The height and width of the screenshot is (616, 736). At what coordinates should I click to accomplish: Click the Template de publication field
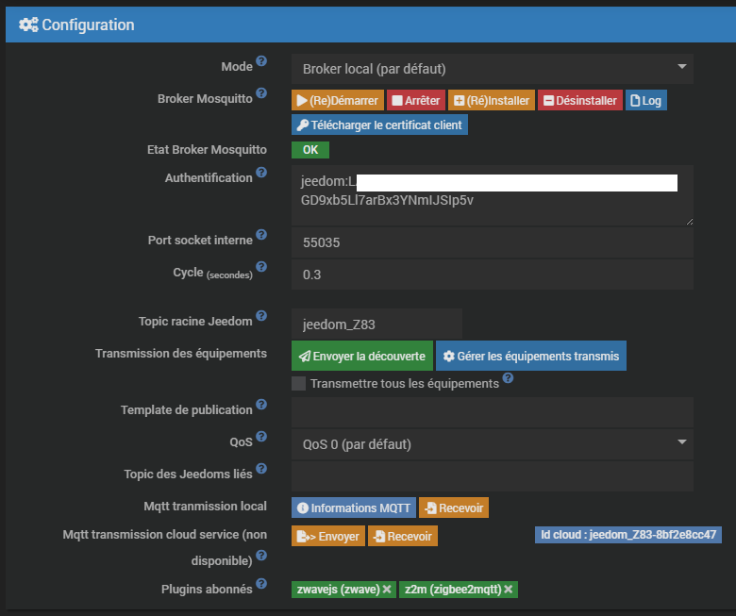(492, 412)
